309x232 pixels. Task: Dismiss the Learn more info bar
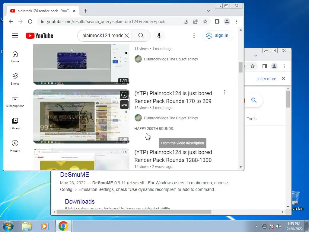283,79
